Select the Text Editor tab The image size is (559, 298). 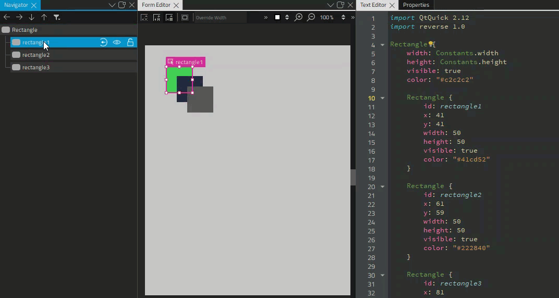pyautogui.click(x=373, y=5)
